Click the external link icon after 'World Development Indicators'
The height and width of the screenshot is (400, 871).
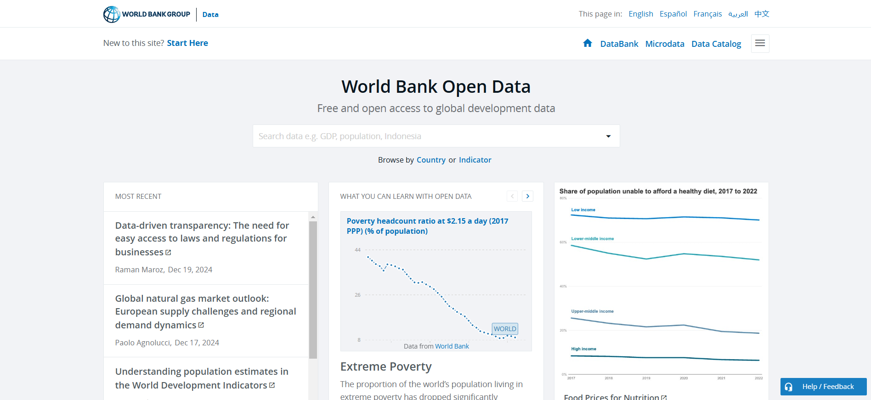[272, 385]
